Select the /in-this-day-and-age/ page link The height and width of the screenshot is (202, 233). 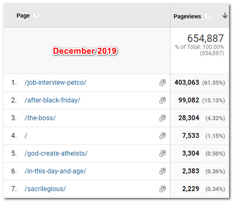click(x=55, y=171)
